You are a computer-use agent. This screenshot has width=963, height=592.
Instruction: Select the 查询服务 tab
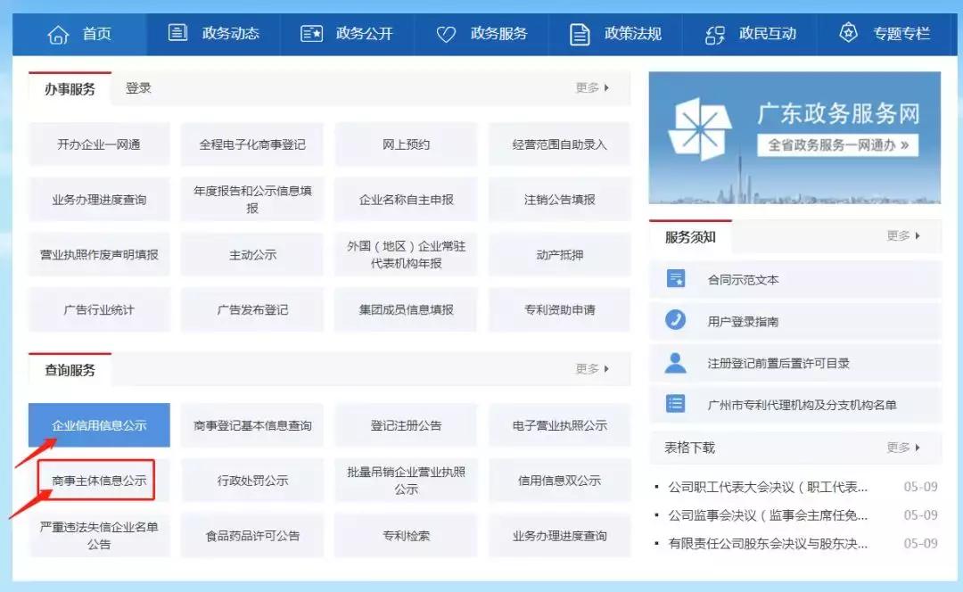(70, 368)
